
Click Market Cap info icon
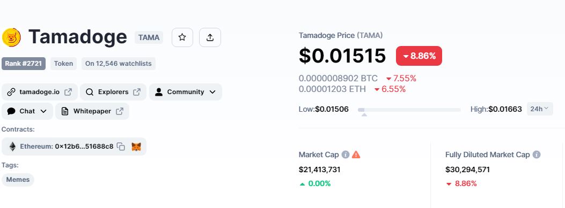click(x=346, y=155)
